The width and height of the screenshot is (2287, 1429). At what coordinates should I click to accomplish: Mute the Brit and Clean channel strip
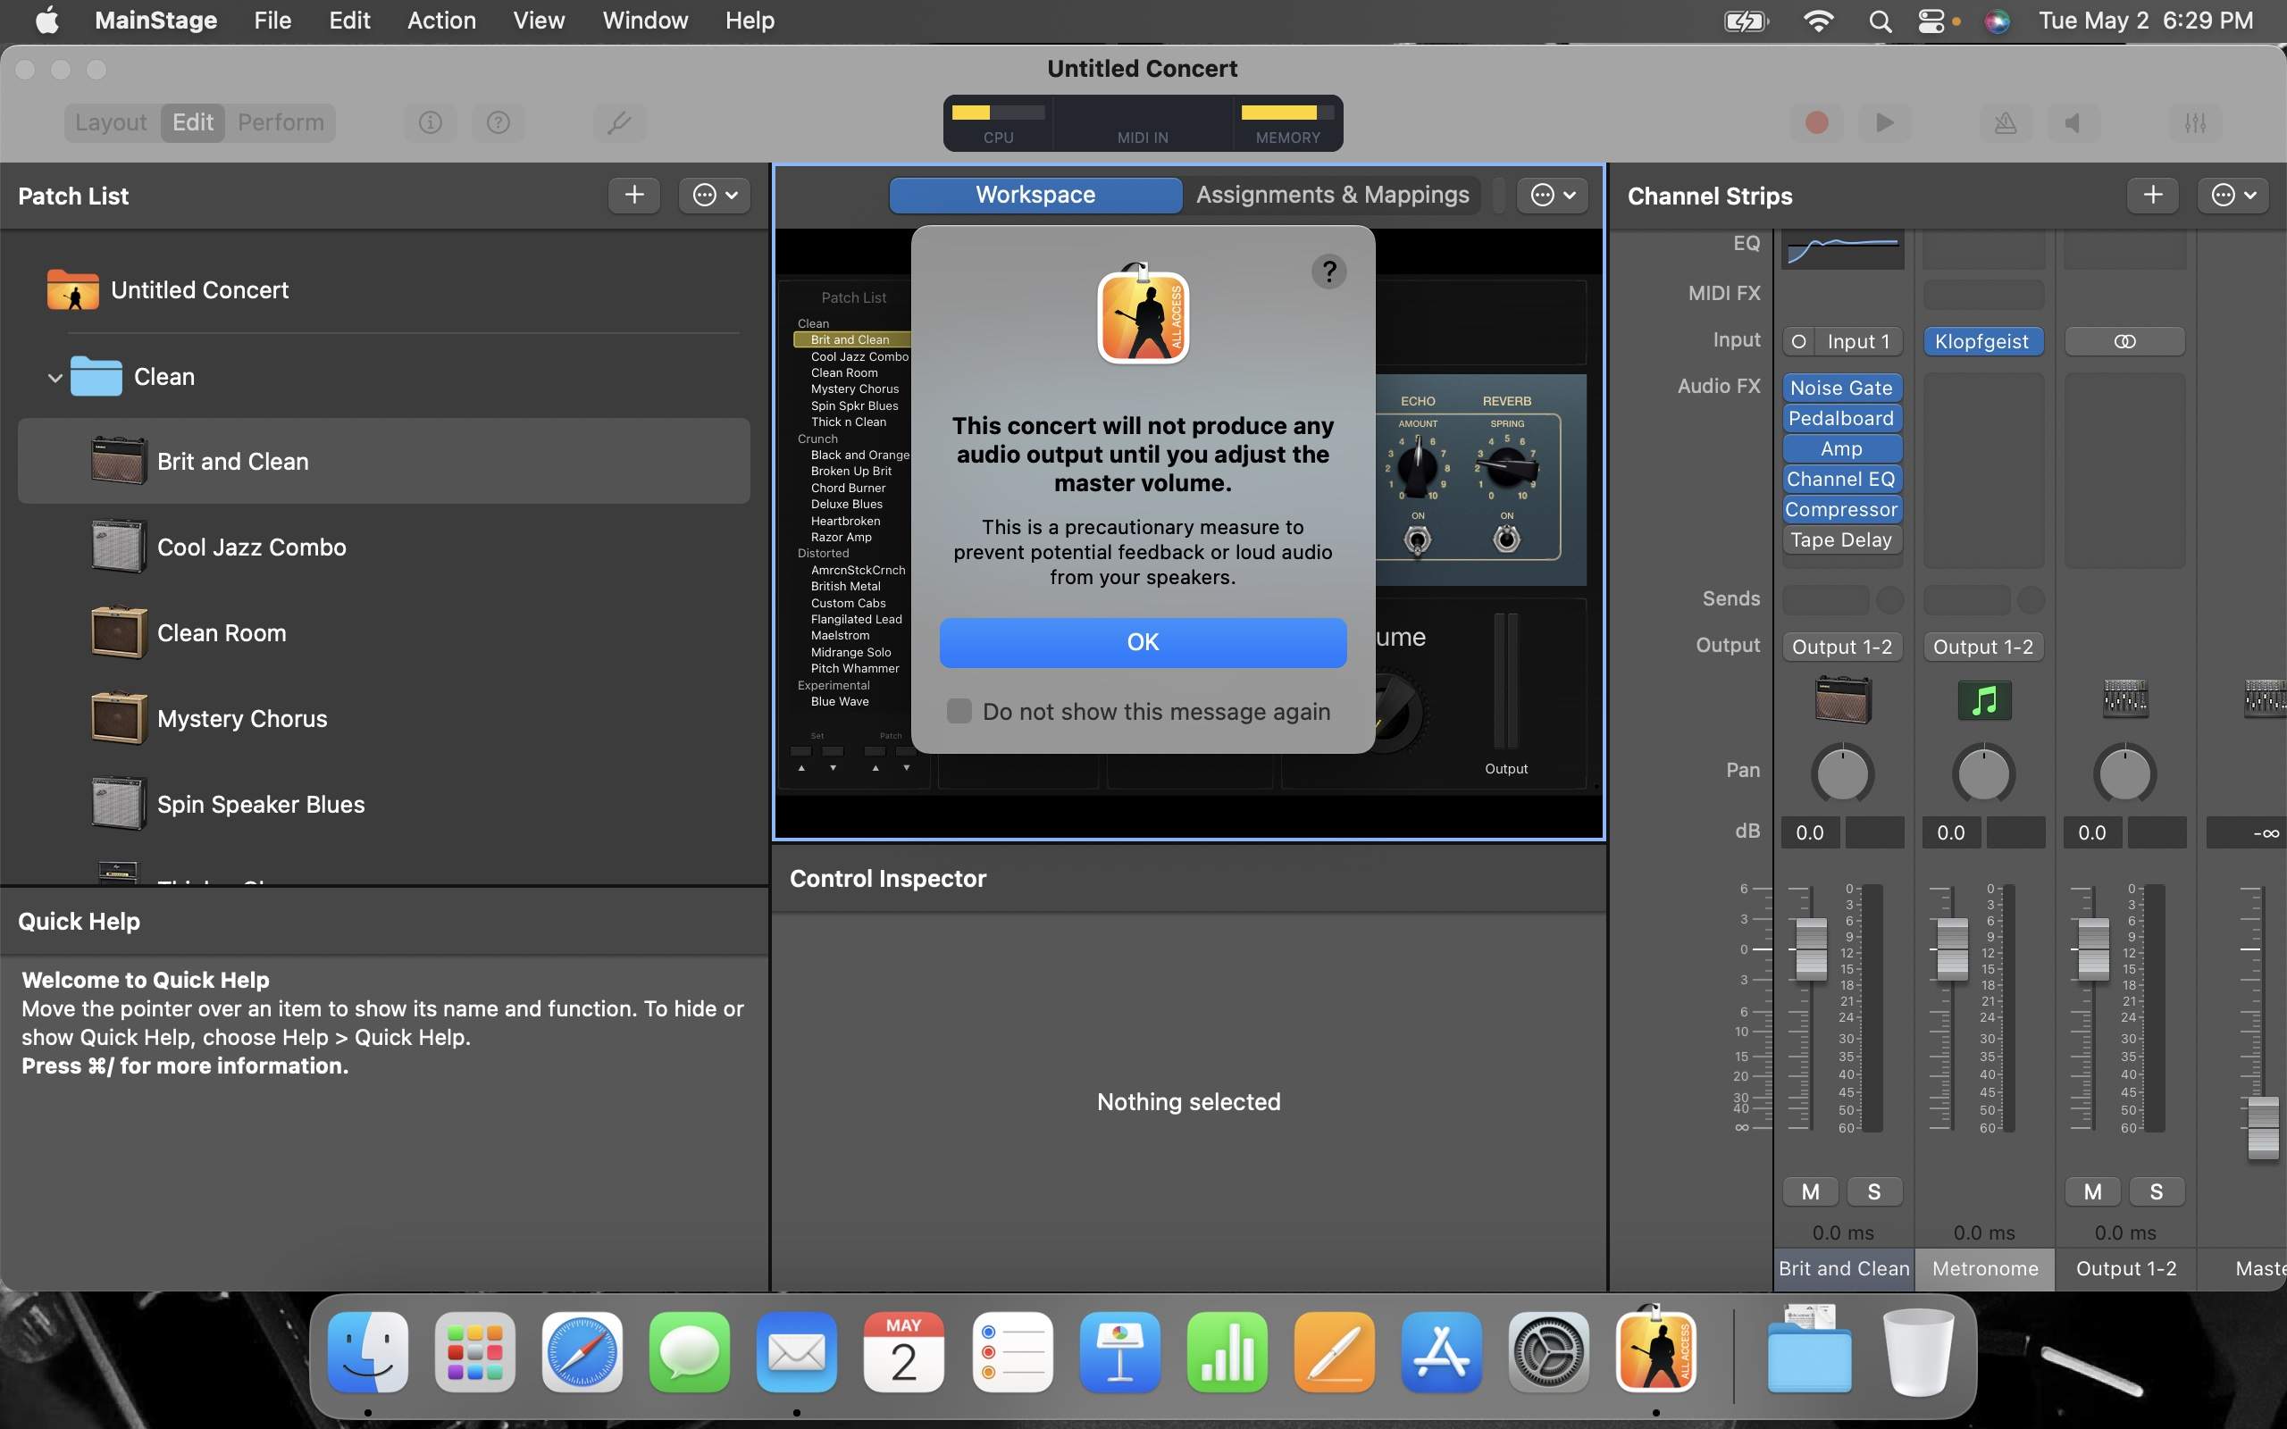tap(1811, 1192)
